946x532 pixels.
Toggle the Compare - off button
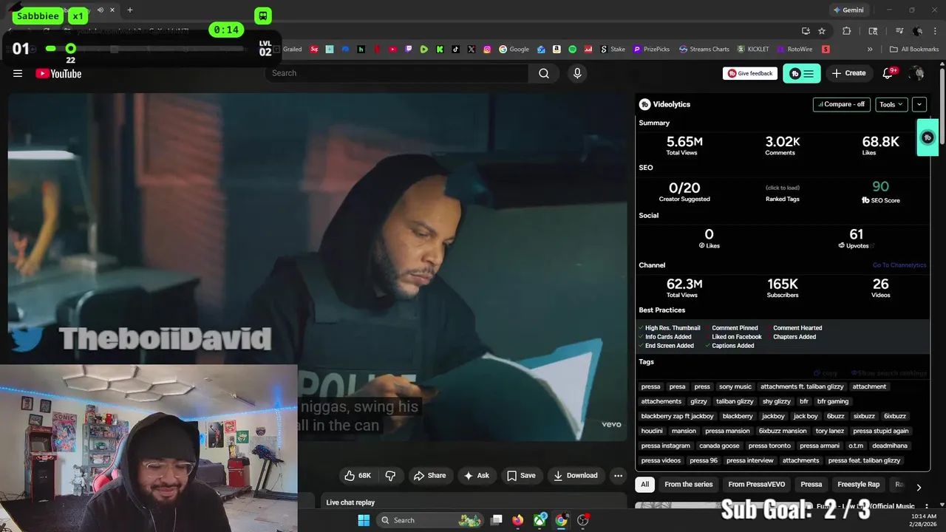point(841,104)
